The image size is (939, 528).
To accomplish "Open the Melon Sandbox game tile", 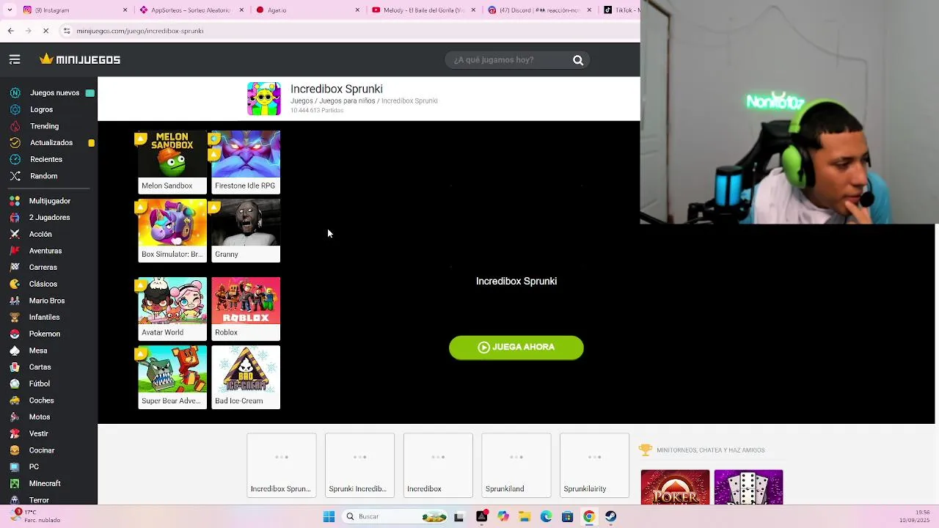I will click(x=172, y=162).
